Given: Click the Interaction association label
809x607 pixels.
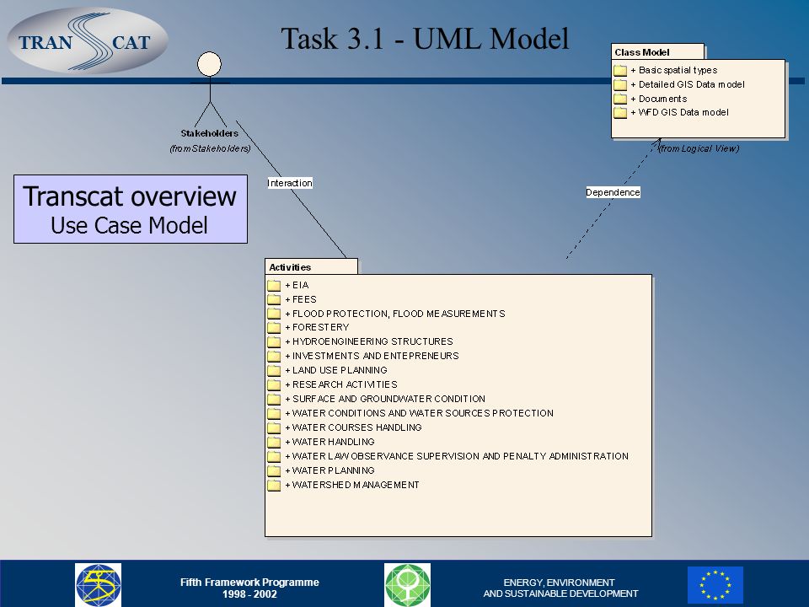Looking at the screenshot, I should click(290, 183).
